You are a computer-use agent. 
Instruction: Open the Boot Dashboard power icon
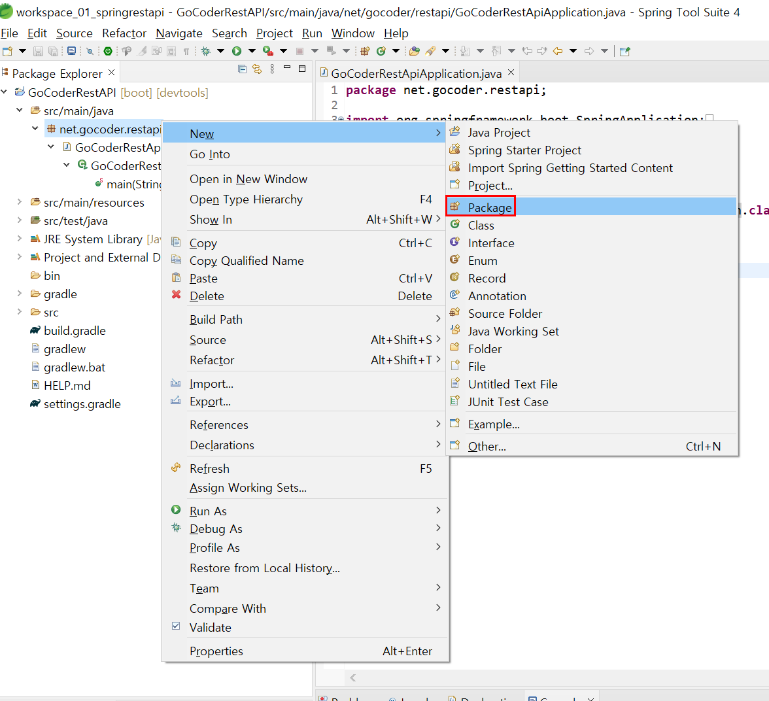[108, 51]
